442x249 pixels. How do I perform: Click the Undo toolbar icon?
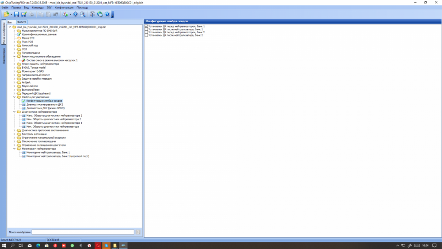click(x=56, y=15)
